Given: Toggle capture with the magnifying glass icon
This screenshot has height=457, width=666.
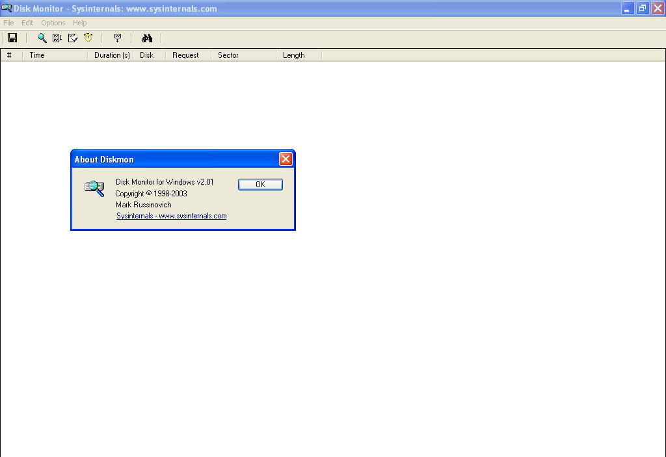Looking at the screenshot, I should (x=42, y=38).
